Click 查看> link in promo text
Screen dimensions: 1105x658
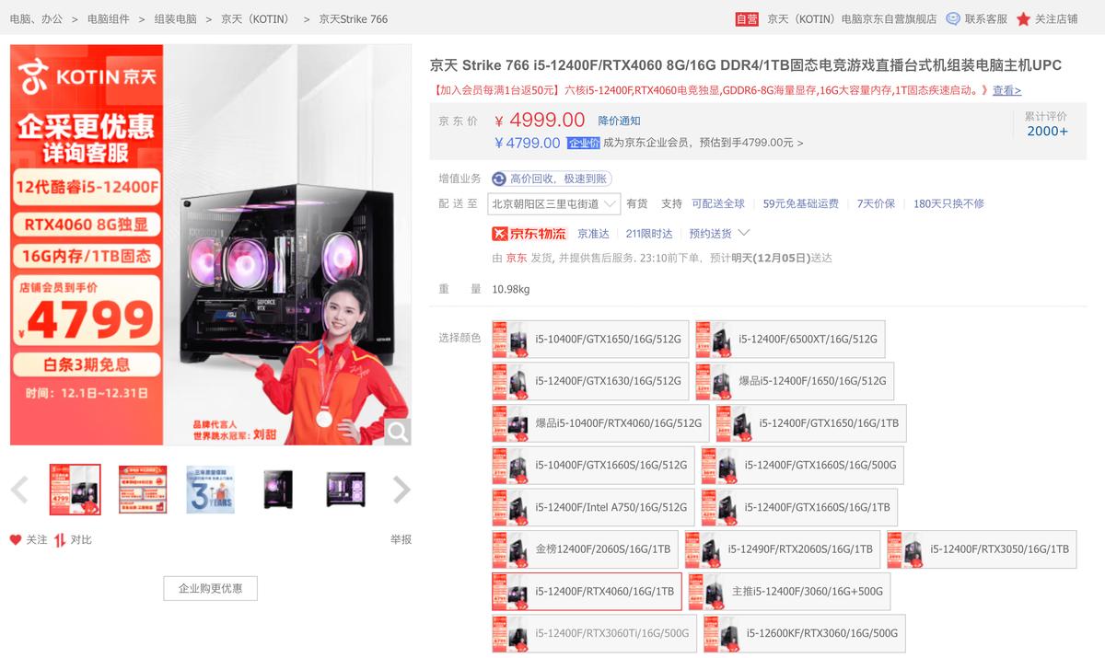(1006, 90)
